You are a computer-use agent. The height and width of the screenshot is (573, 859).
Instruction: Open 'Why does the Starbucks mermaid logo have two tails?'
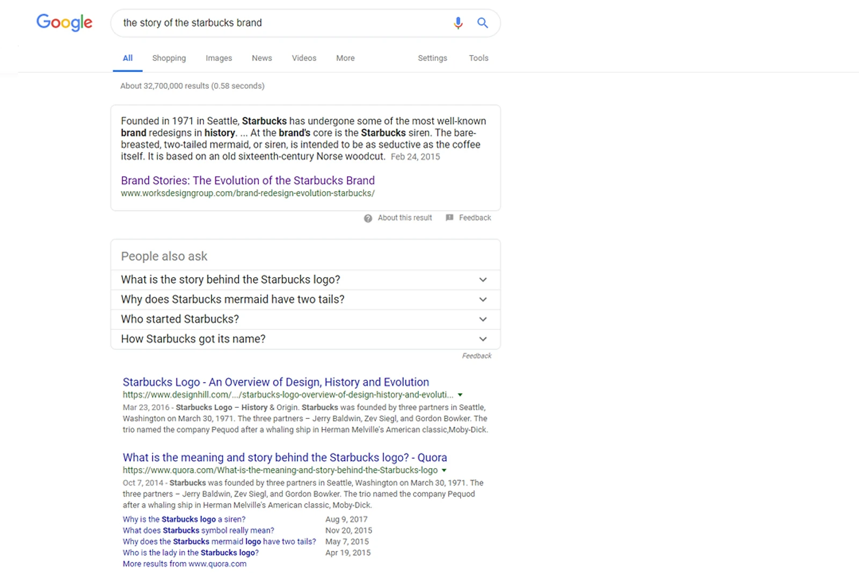[220, 542]
